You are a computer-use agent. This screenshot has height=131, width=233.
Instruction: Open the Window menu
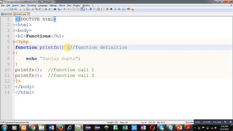coord(86,5)
